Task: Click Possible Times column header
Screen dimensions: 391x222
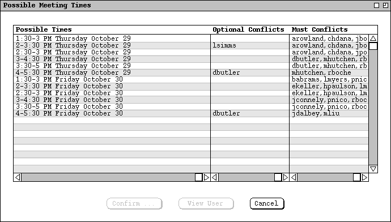Action: point(44,29)
